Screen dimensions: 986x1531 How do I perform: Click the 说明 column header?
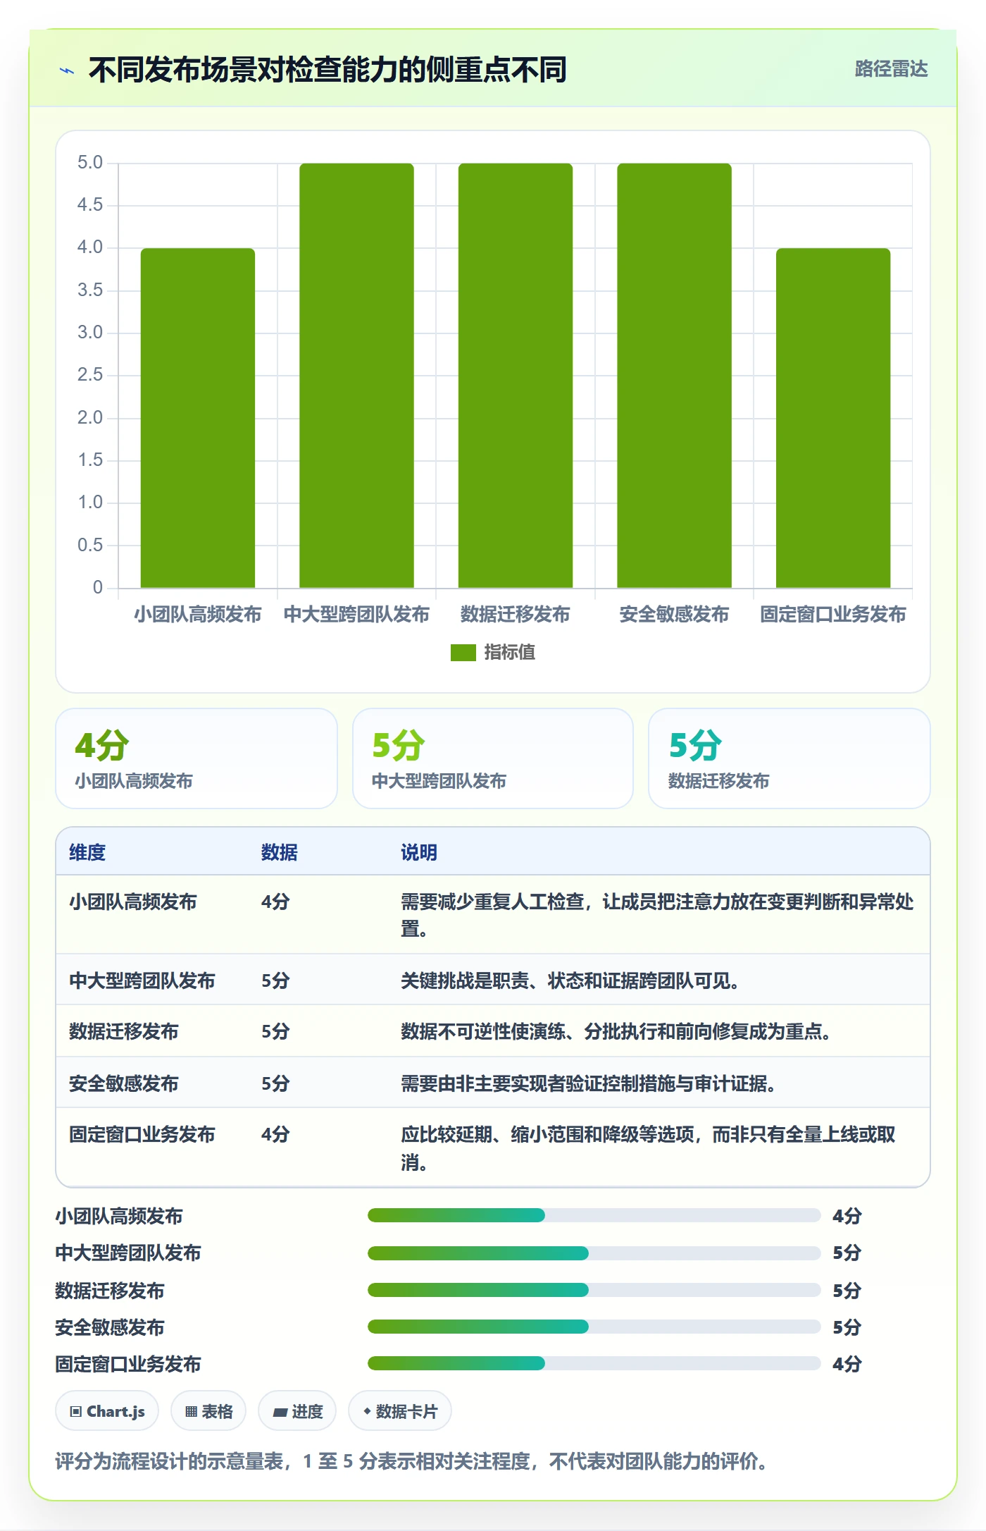[419, 852]
